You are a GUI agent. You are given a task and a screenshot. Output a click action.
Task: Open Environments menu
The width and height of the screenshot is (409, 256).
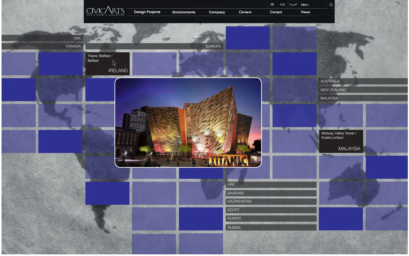184,12
